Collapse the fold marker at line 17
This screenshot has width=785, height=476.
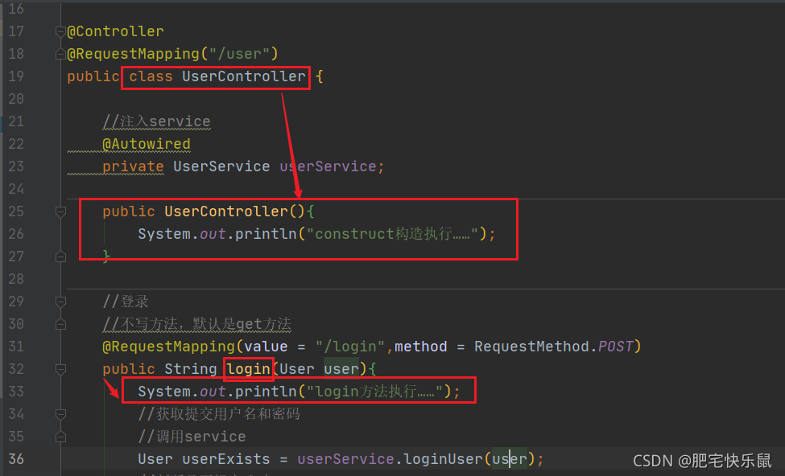(x=60, y=32)
